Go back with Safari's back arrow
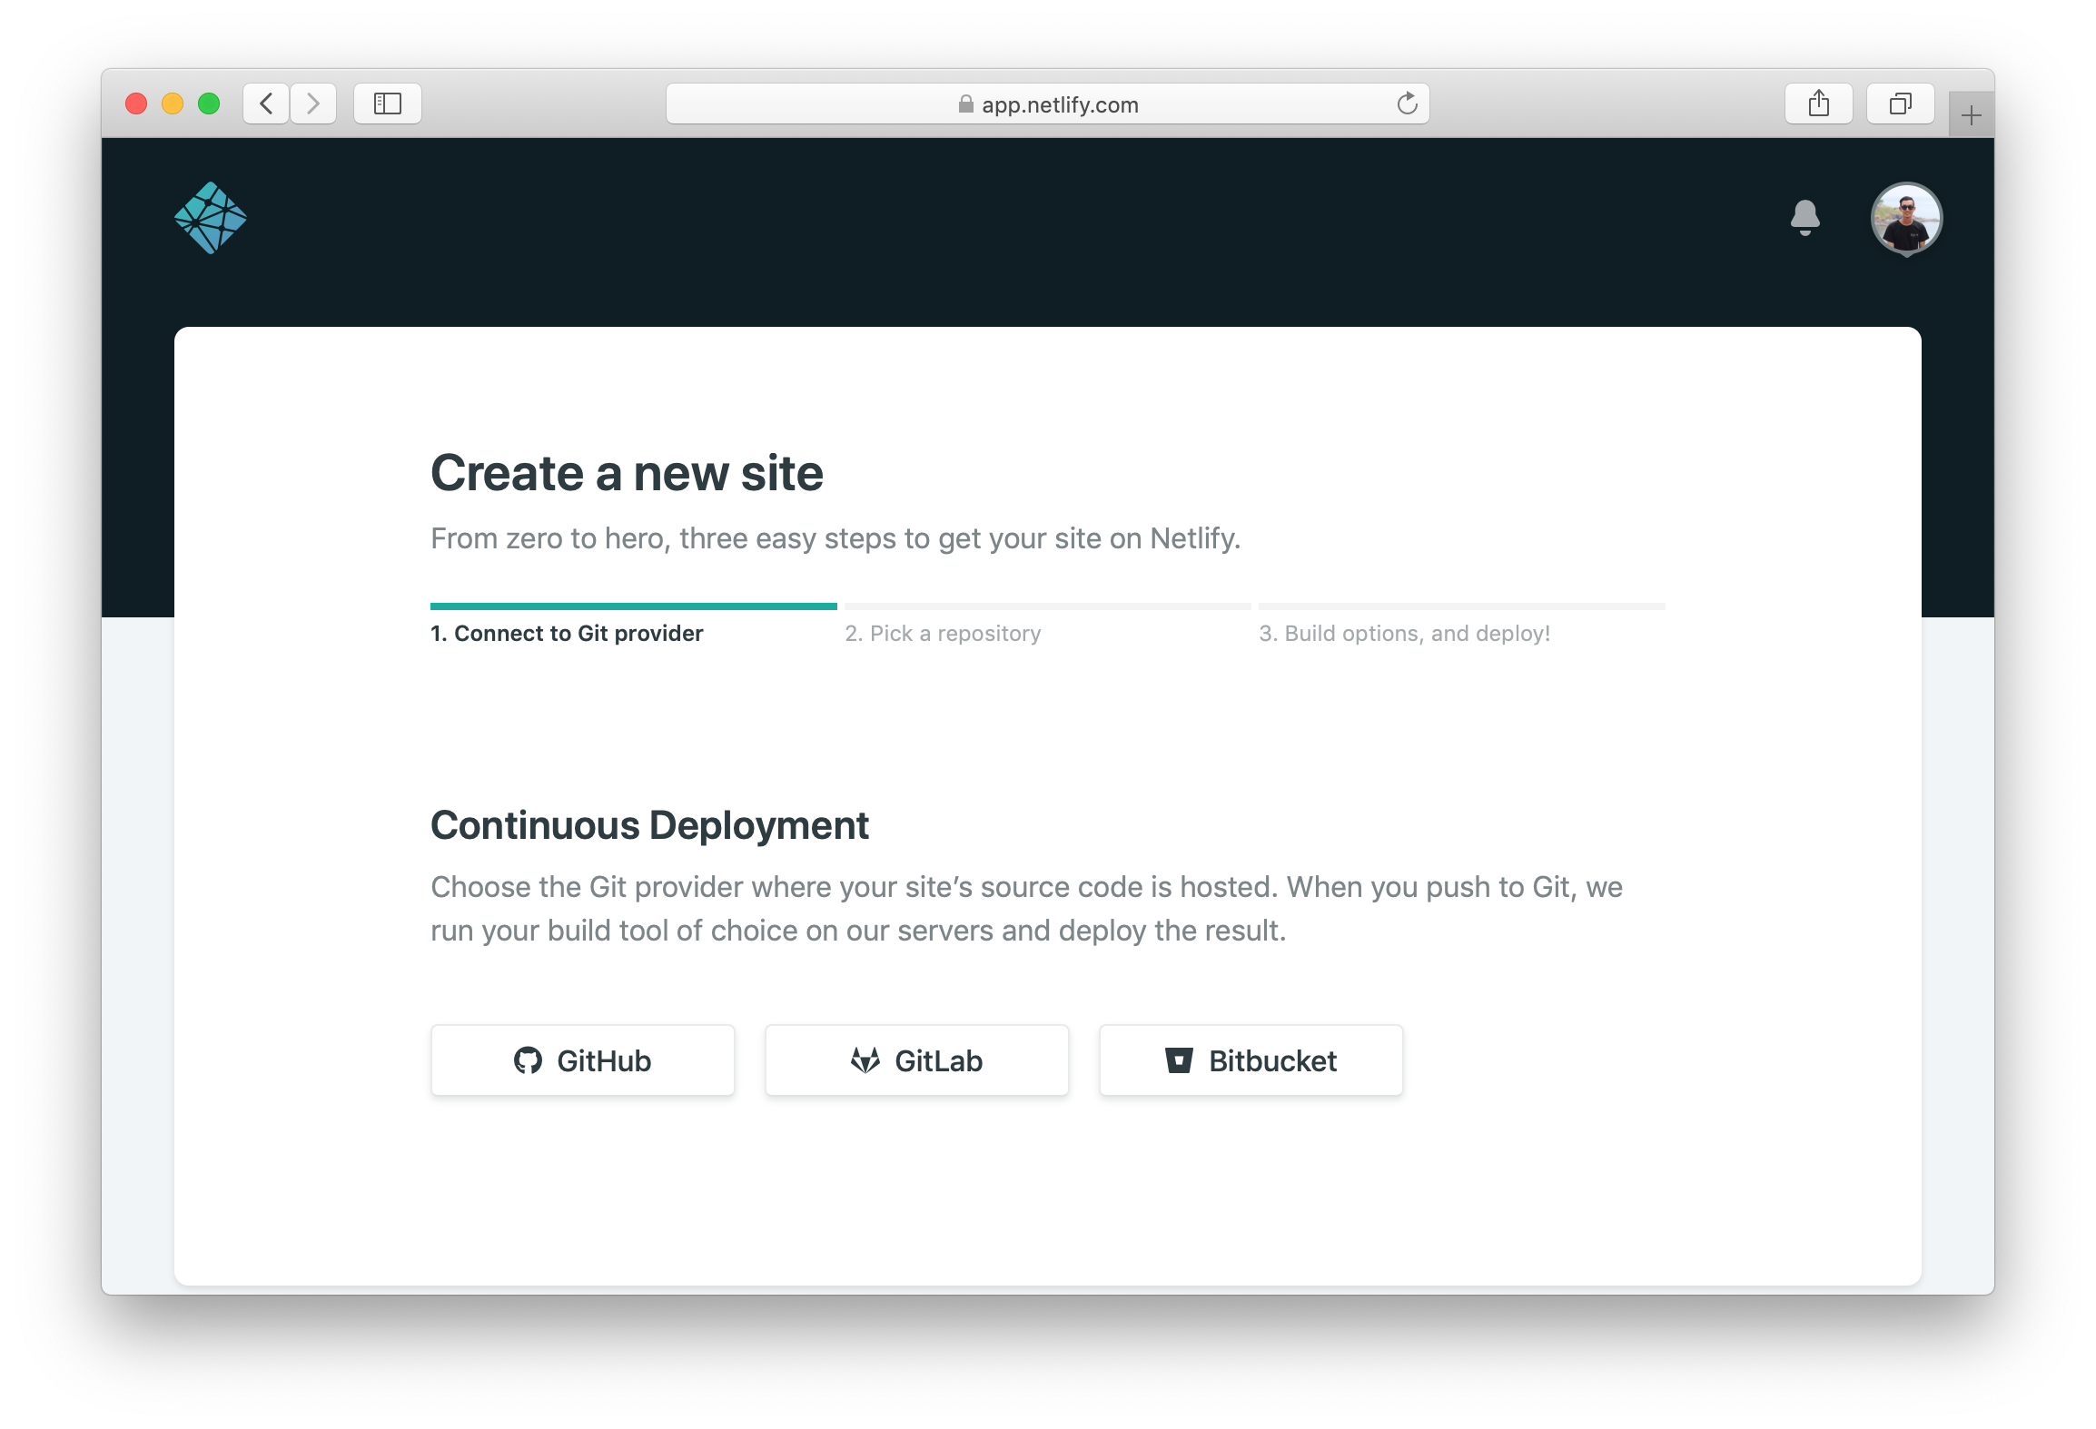Screen dimensions: 2096x1429 [266, 103]
